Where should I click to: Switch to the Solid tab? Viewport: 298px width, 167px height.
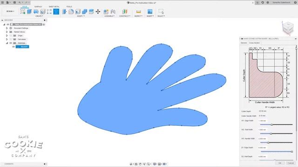[25, 6]
